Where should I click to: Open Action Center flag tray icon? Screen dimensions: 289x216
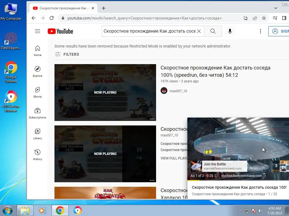point(254,211)
